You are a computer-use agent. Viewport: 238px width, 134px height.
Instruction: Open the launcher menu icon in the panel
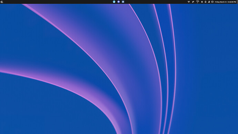click(2, 2)
